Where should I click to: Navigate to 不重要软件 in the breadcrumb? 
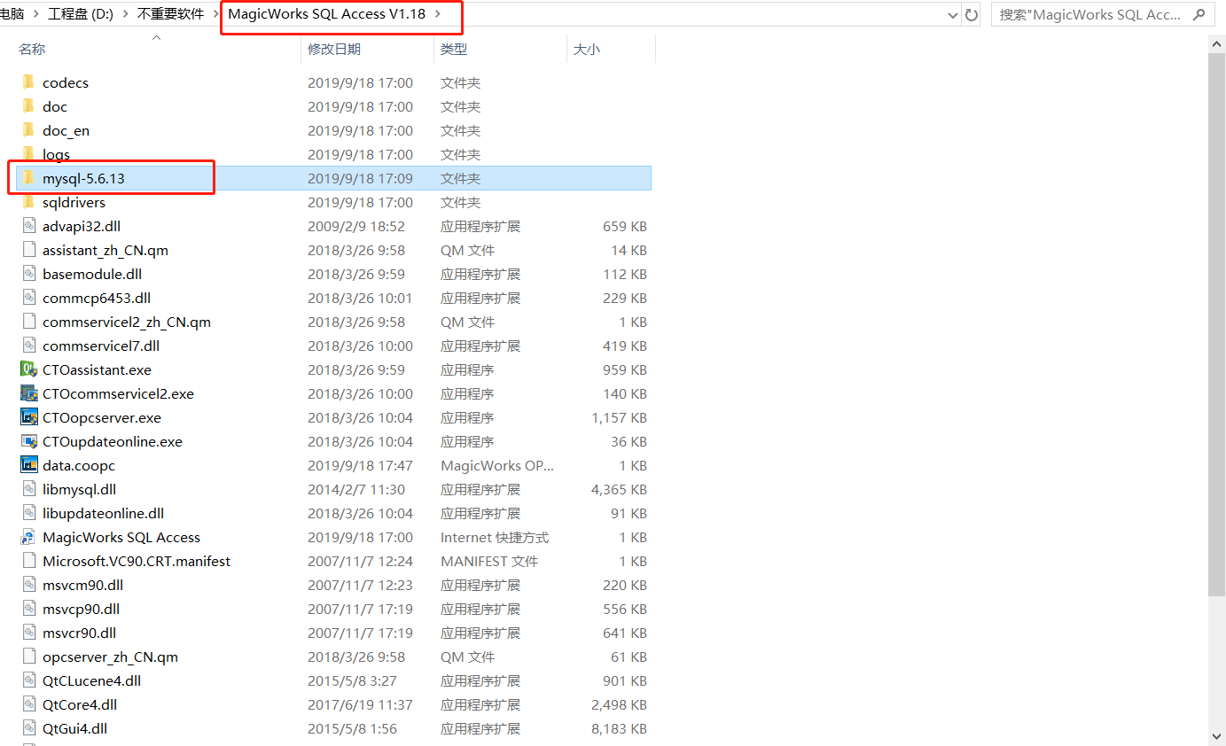[x=171, y=13]
